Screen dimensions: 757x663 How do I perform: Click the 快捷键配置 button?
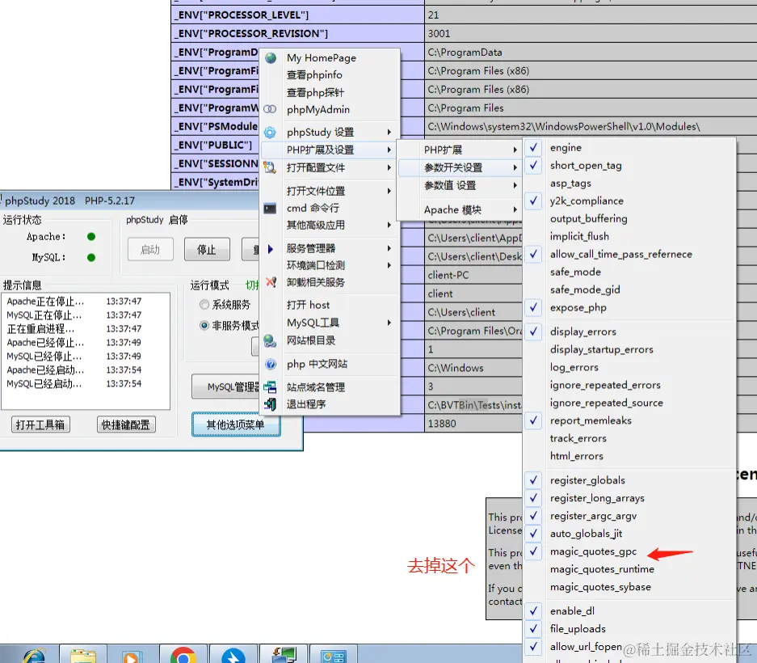(126, 424)
